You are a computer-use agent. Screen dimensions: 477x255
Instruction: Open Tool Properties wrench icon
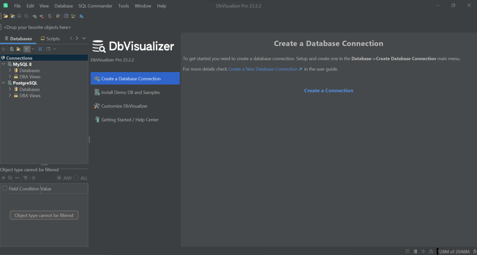click(58, 16)
